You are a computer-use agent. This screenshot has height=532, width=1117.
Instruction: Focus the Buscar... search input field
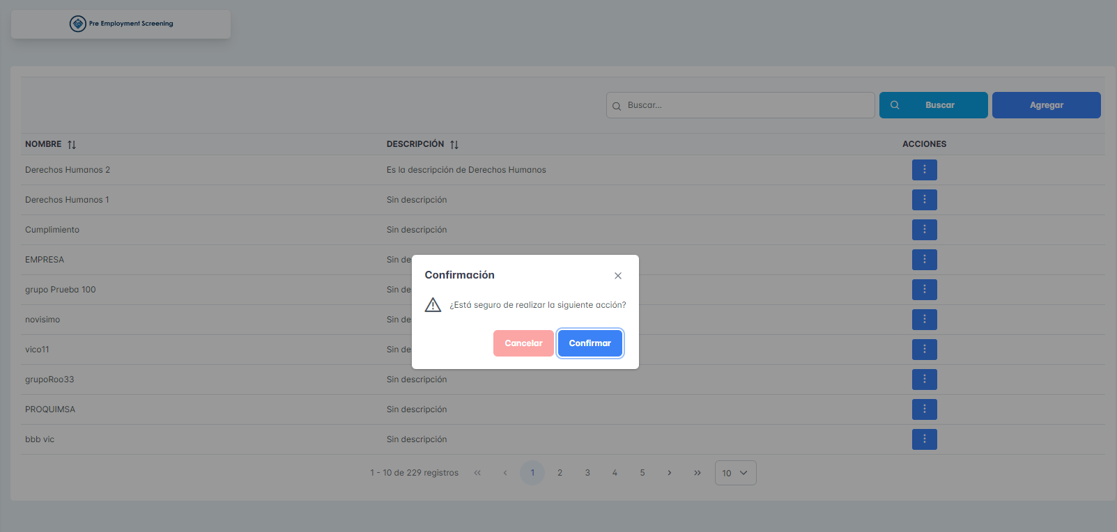pos(746,105)
